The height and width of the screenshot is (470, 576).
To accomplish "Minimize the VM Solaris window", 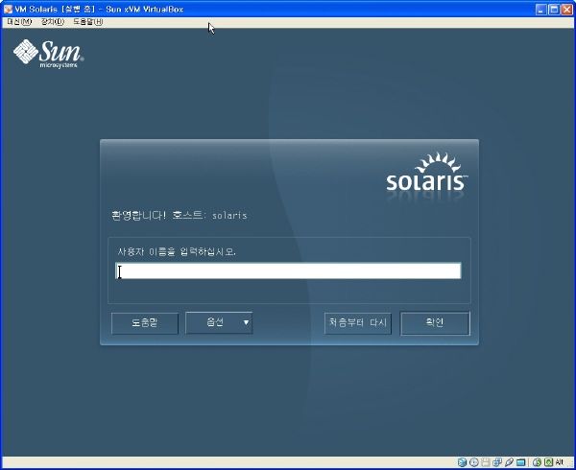I will click(x=541, y=10).
